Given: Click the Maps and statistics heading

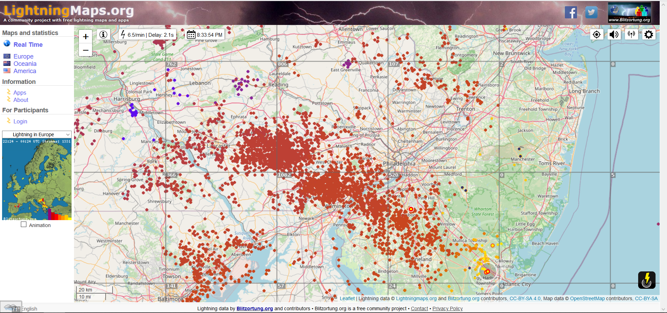Looking at the screenshot, I should [x=30, y=33].
